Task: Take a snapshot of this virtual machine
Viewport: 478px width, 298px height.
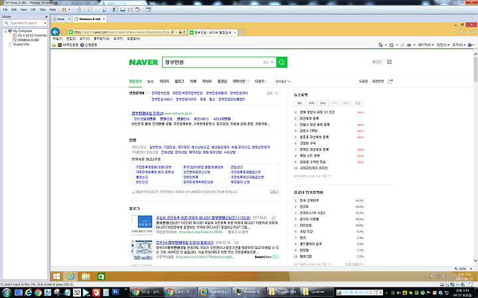Action: (90, 10)
